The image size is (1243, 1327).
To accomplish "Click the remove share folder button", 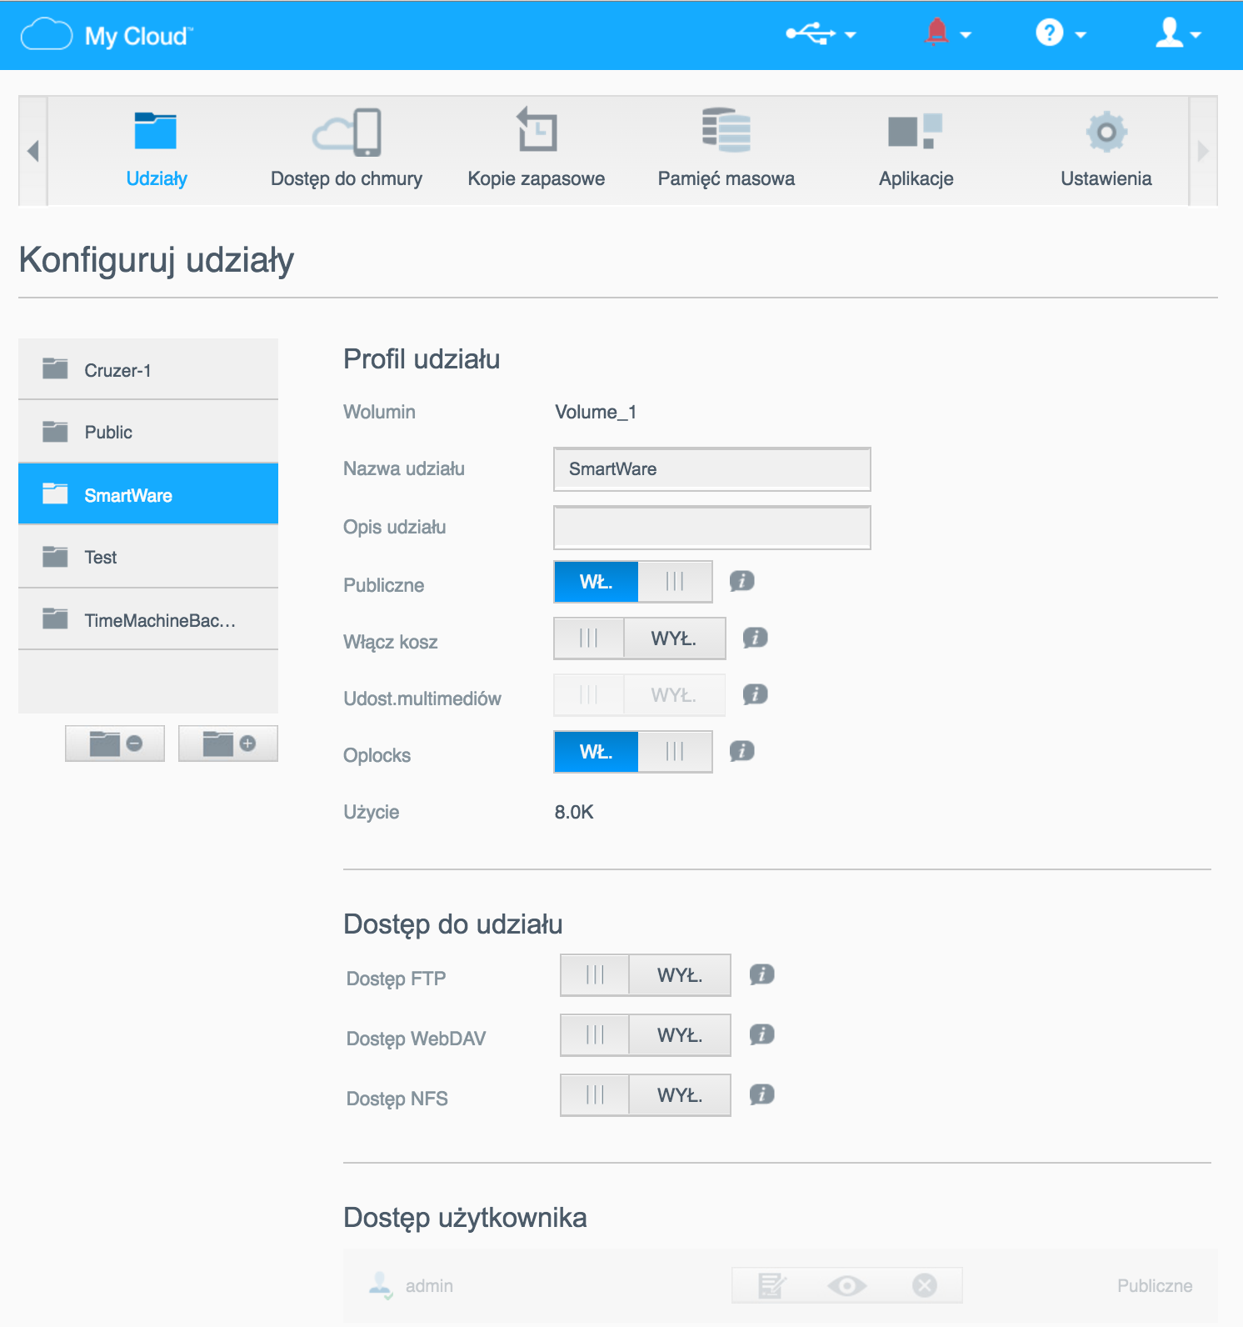I will (115, 744).
